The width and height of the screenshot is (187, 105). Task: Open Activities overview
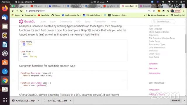(6, 2)
